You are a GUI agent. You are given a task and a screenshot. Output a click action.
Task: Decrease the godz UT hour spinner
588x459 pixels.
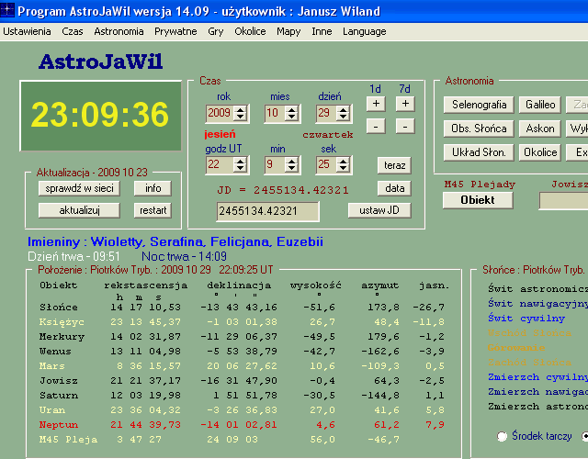click(x=240, y=168)
